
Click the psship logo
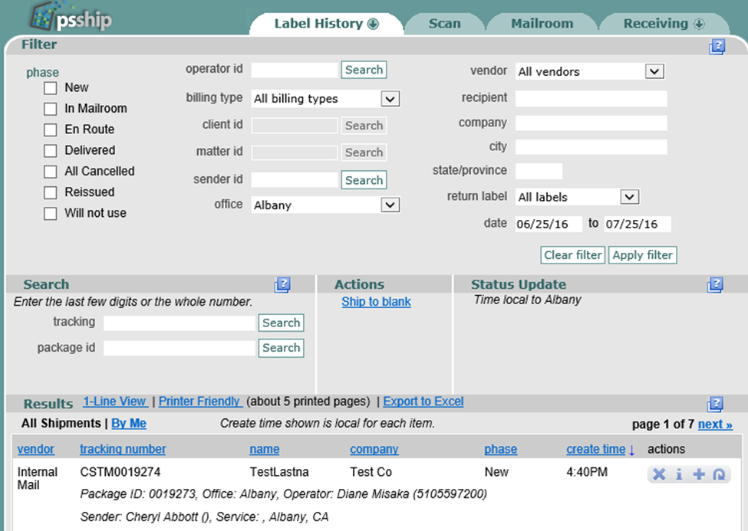tap(71, 18)
